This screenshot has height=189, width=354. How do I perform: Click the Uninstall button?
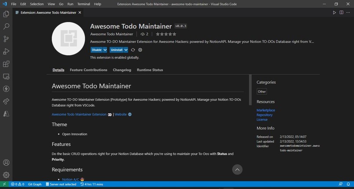(117, 50)
